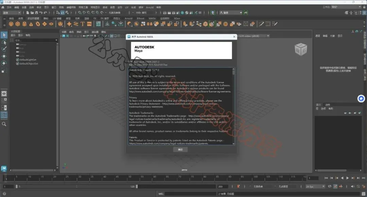367x197 pixels.
Task: Select the Paint Selection tool
Action: click(x=4, y=49)
